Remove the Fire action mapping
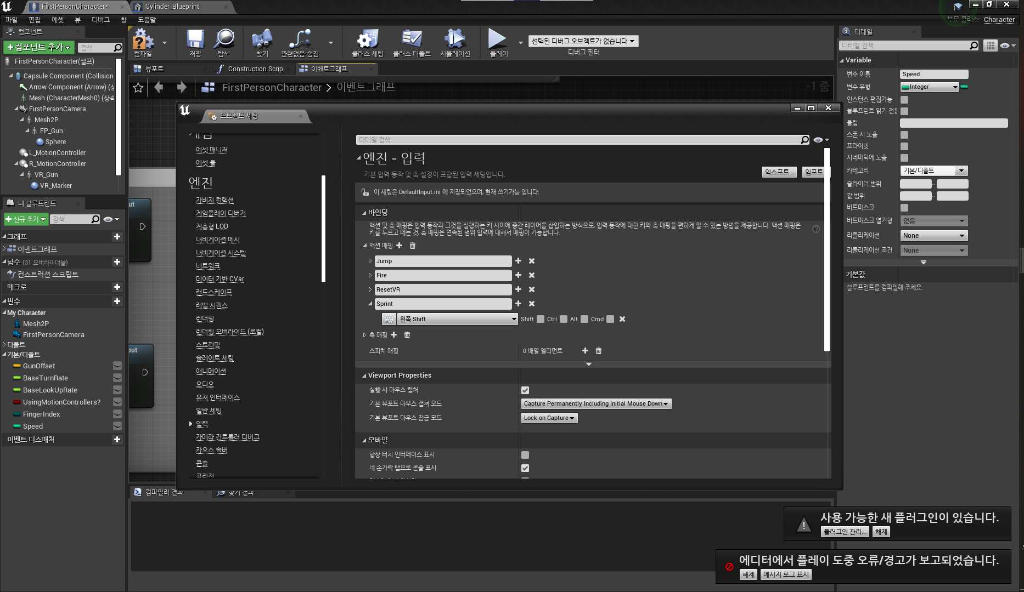 point(532,275)
